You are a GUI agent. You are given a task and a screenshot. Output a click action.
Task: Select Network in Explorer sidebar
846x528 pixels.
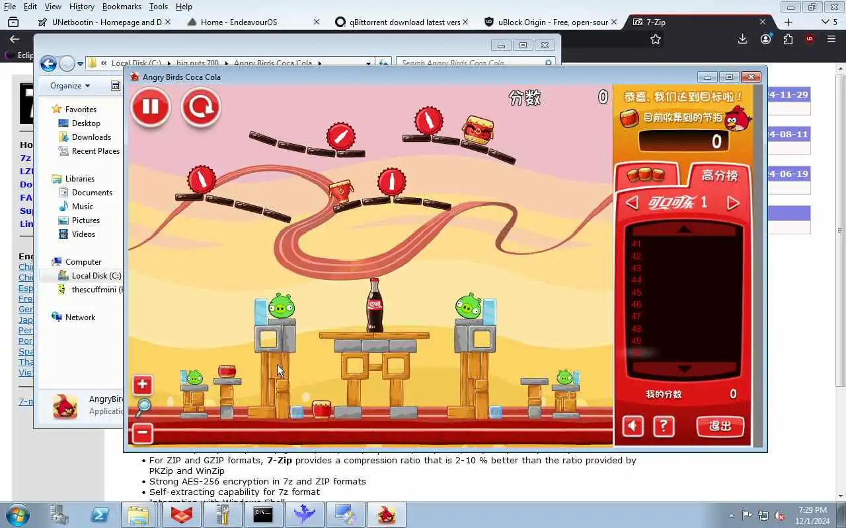pyautogui.click(x=80, y=317)
